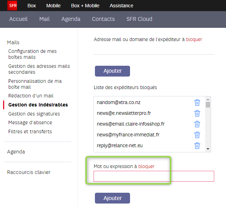Open the Mail tab
Screen dimensions: 226x207
coord(45,19)
